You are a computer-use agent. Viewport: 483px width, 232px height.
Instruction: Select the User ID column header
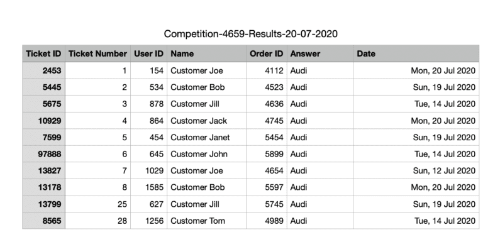148,53
